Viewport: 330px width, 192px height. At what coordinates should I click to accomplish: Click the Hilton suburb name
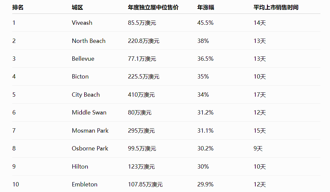pyautogui.click(x=80, y=167)
